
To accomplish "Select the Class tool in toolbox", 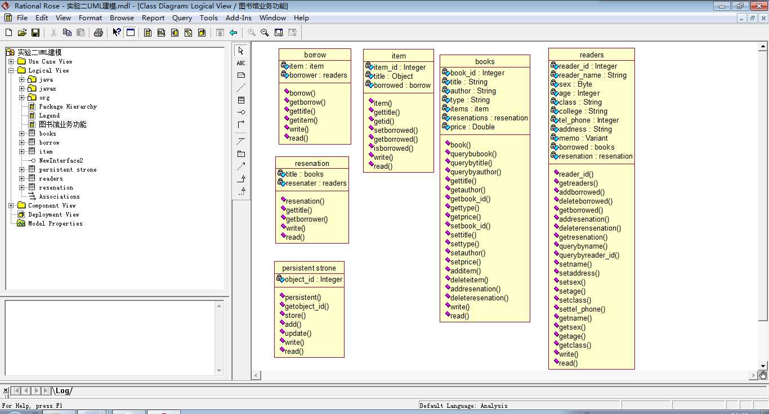I will coord(241,100).
